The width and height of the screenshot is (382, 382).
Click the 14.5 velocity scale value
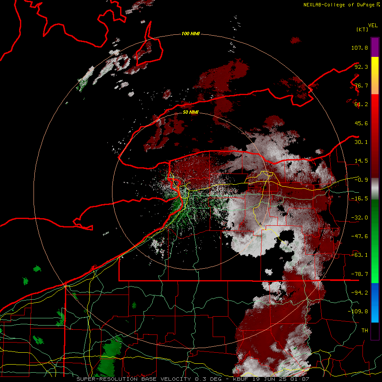point(361,161)
